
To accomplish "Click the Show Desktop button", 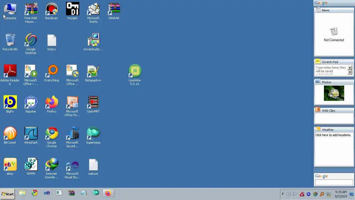I will (352, 194).
